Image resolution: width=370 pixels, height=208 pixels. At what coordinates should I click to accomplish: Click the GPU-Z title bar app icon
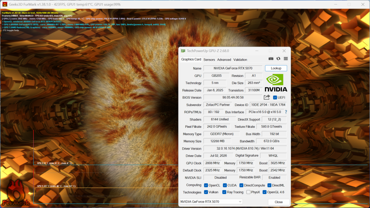point(183,51)
